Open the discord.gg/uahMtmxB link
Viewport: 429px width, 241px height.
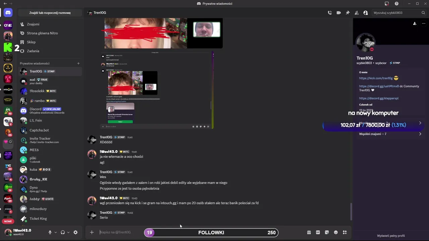coord(379,86)
